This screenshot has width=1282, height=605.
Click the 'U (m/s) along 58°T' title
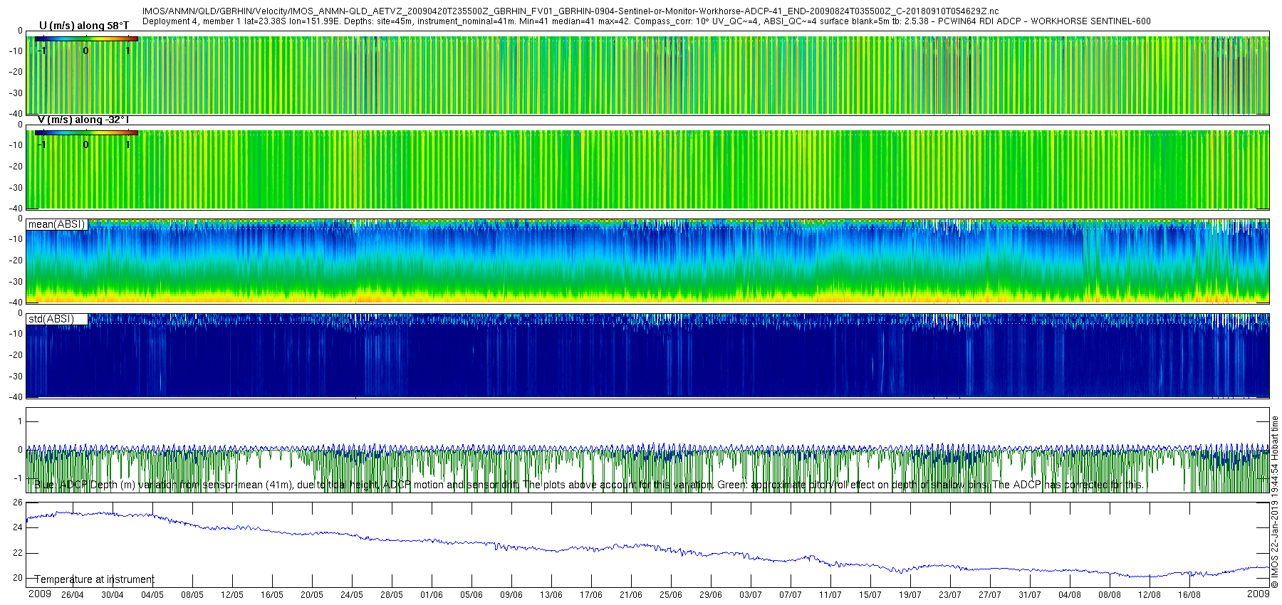coord(84,26)
